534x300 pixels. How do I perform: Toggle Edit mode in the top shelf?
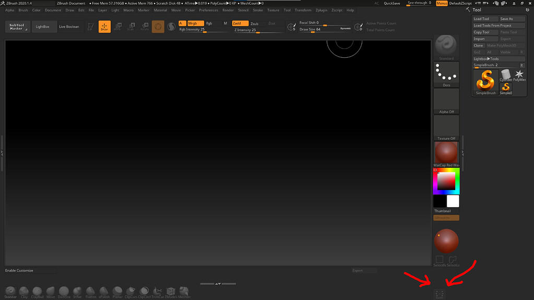pyautogui.click(x=90, y=27)
